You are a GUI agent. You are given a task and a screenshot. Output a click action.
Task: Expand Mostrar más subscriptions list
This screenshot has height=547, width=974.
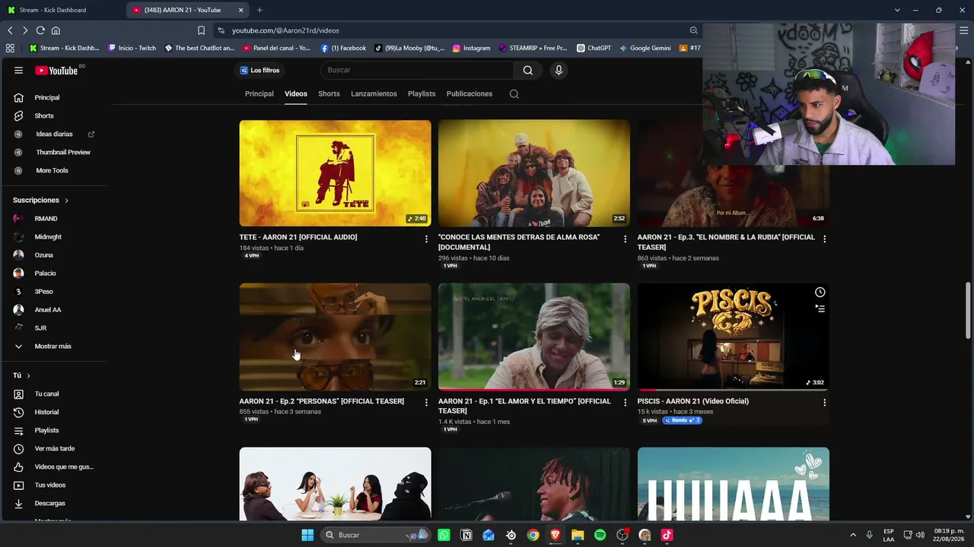53,346
